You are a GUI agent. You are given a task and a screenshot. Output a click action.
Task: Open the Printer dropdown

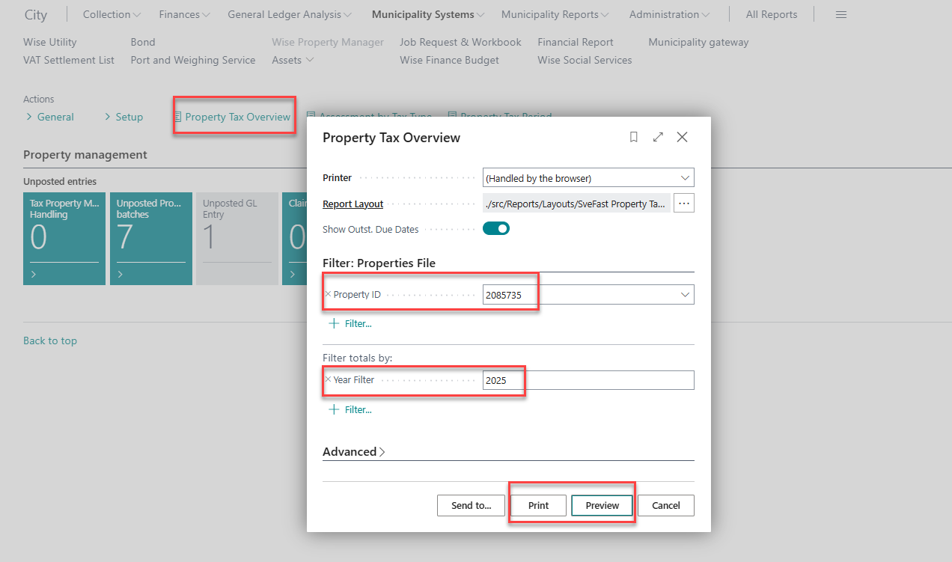click(x=588, y=178)
